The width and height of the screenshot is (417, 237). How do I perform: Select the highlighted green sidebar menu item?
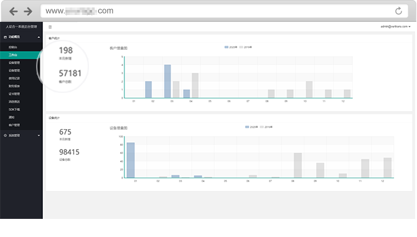coord(21,55)
